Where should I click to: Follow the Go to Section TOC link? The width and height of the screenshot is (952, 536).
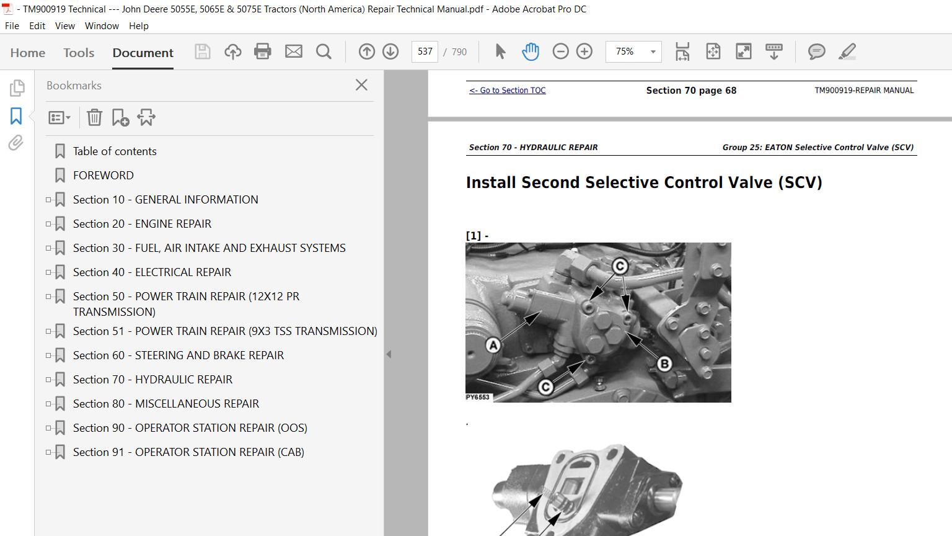[x=508, y=91]
